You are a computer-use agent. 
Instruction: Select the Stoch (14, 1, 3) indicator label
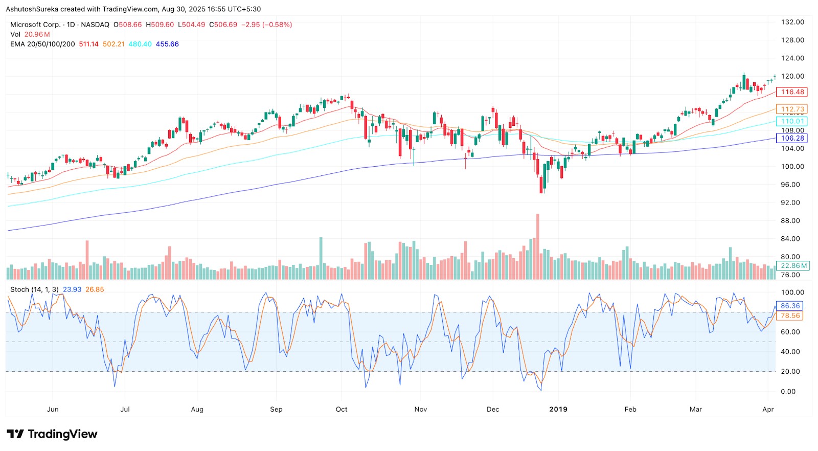pyautogui.click(x=35, y=289)
